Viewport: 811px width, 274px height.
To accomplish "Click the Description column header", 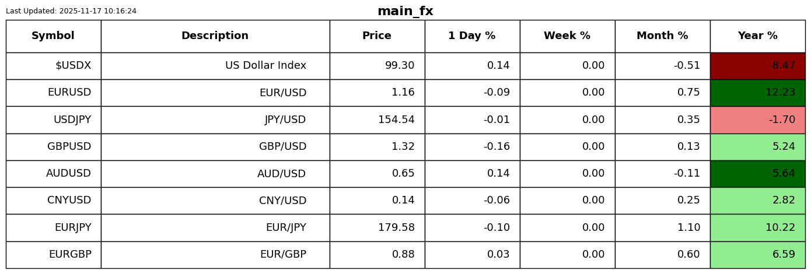I will click(x=215, y=36).
